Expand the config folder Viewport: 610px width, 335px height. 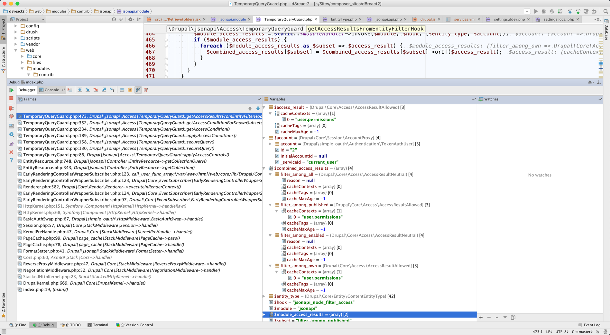pos(16,26)
